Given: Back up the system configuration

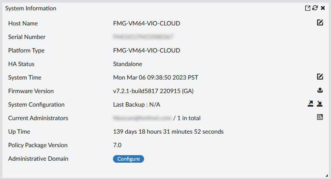Looking at the screenshot, I should [x=311, y=104].
